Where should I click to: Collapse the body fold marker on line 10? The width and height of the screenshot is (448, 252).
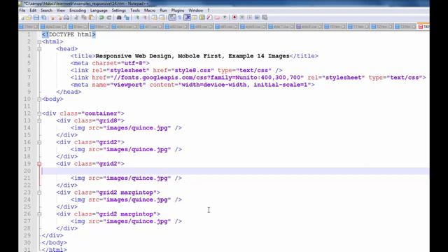point(39,99)
